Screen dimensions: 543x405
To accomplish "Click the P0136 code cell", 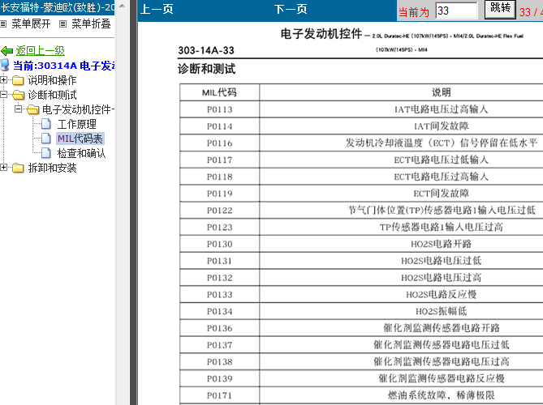I will click(219, 328).
